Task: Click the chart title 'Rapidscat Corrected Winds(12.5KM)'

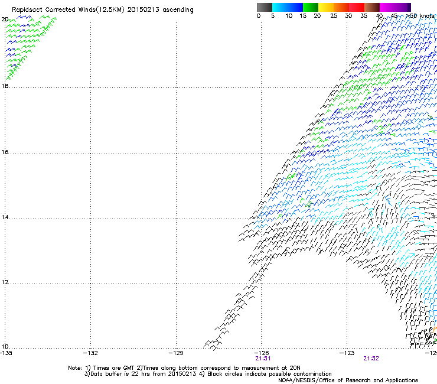Action: pyautogui.click(x=68, y=10)
